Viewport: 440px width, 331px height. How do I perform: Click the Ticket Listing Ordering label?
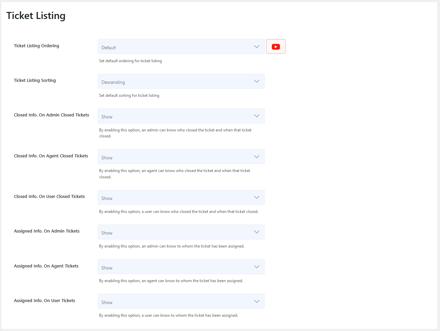click(37, 46)
